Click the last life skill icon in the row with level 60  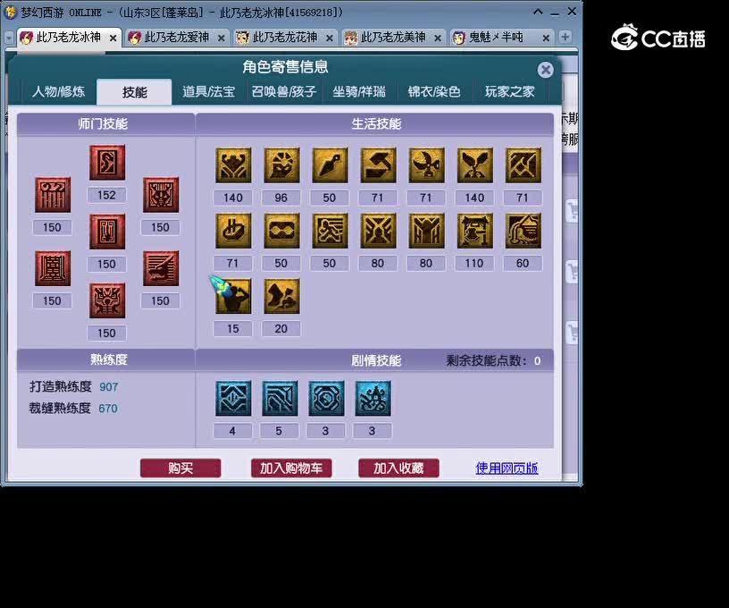pyautogui.click(x=523, y=231)
